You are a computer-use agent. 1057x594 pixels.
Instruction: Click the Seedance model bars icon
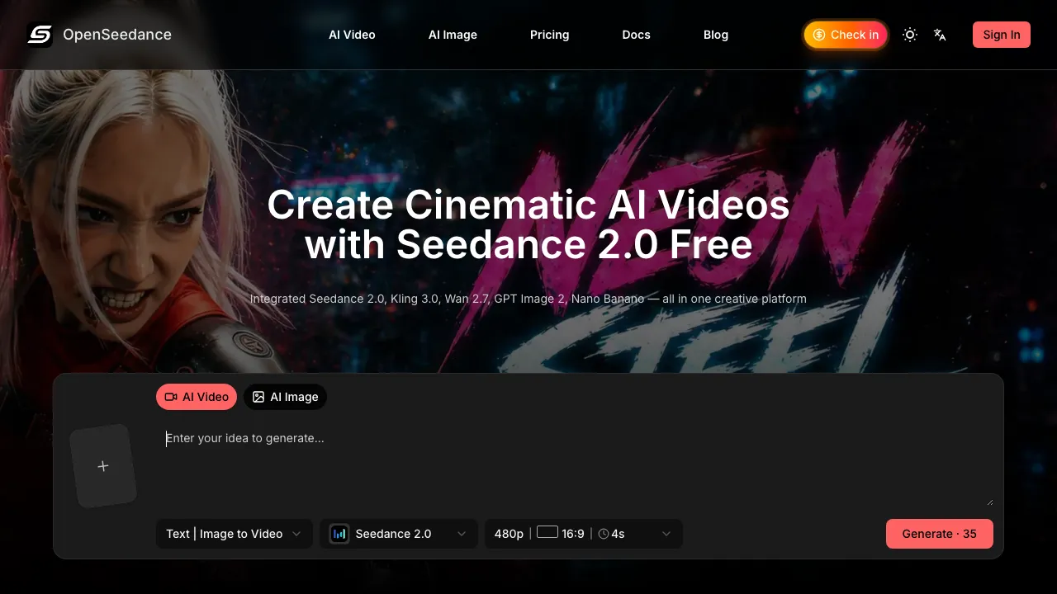click(339, 534)
